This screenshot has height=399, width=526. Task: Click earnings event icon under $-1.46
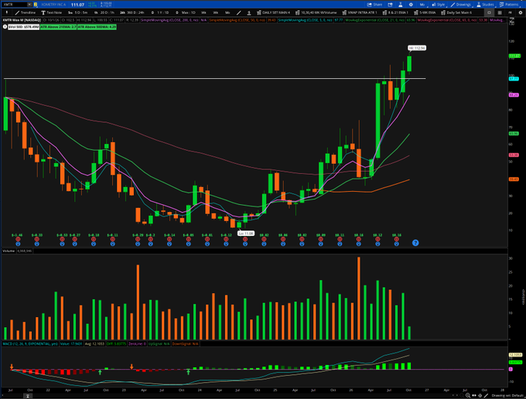tap(18, 240)
